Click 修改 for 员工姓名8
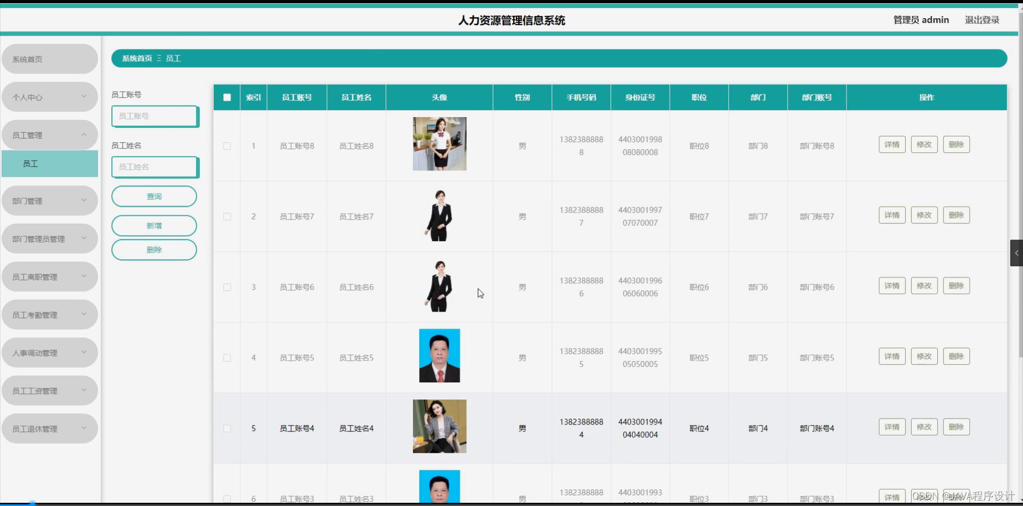Viewport: 1023px width, 506px height. (924, 144)
